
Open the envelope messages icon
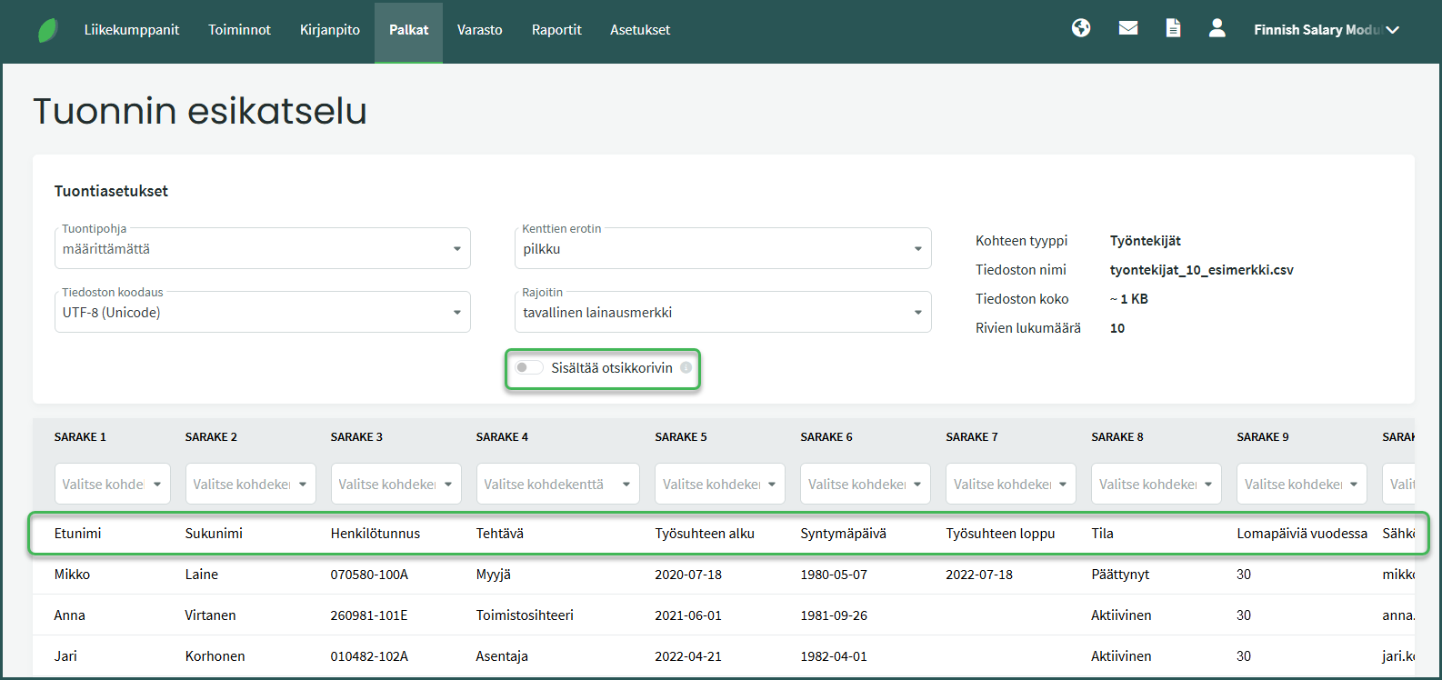tap(1127, 28)
